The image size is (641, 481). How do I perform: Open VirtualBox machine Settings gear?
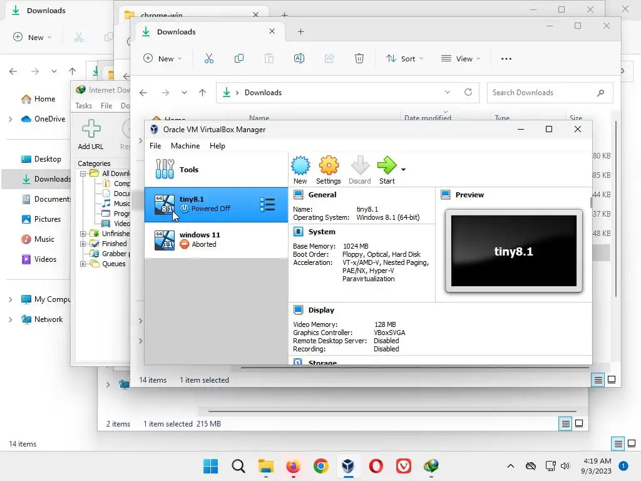tap(328, 170)
